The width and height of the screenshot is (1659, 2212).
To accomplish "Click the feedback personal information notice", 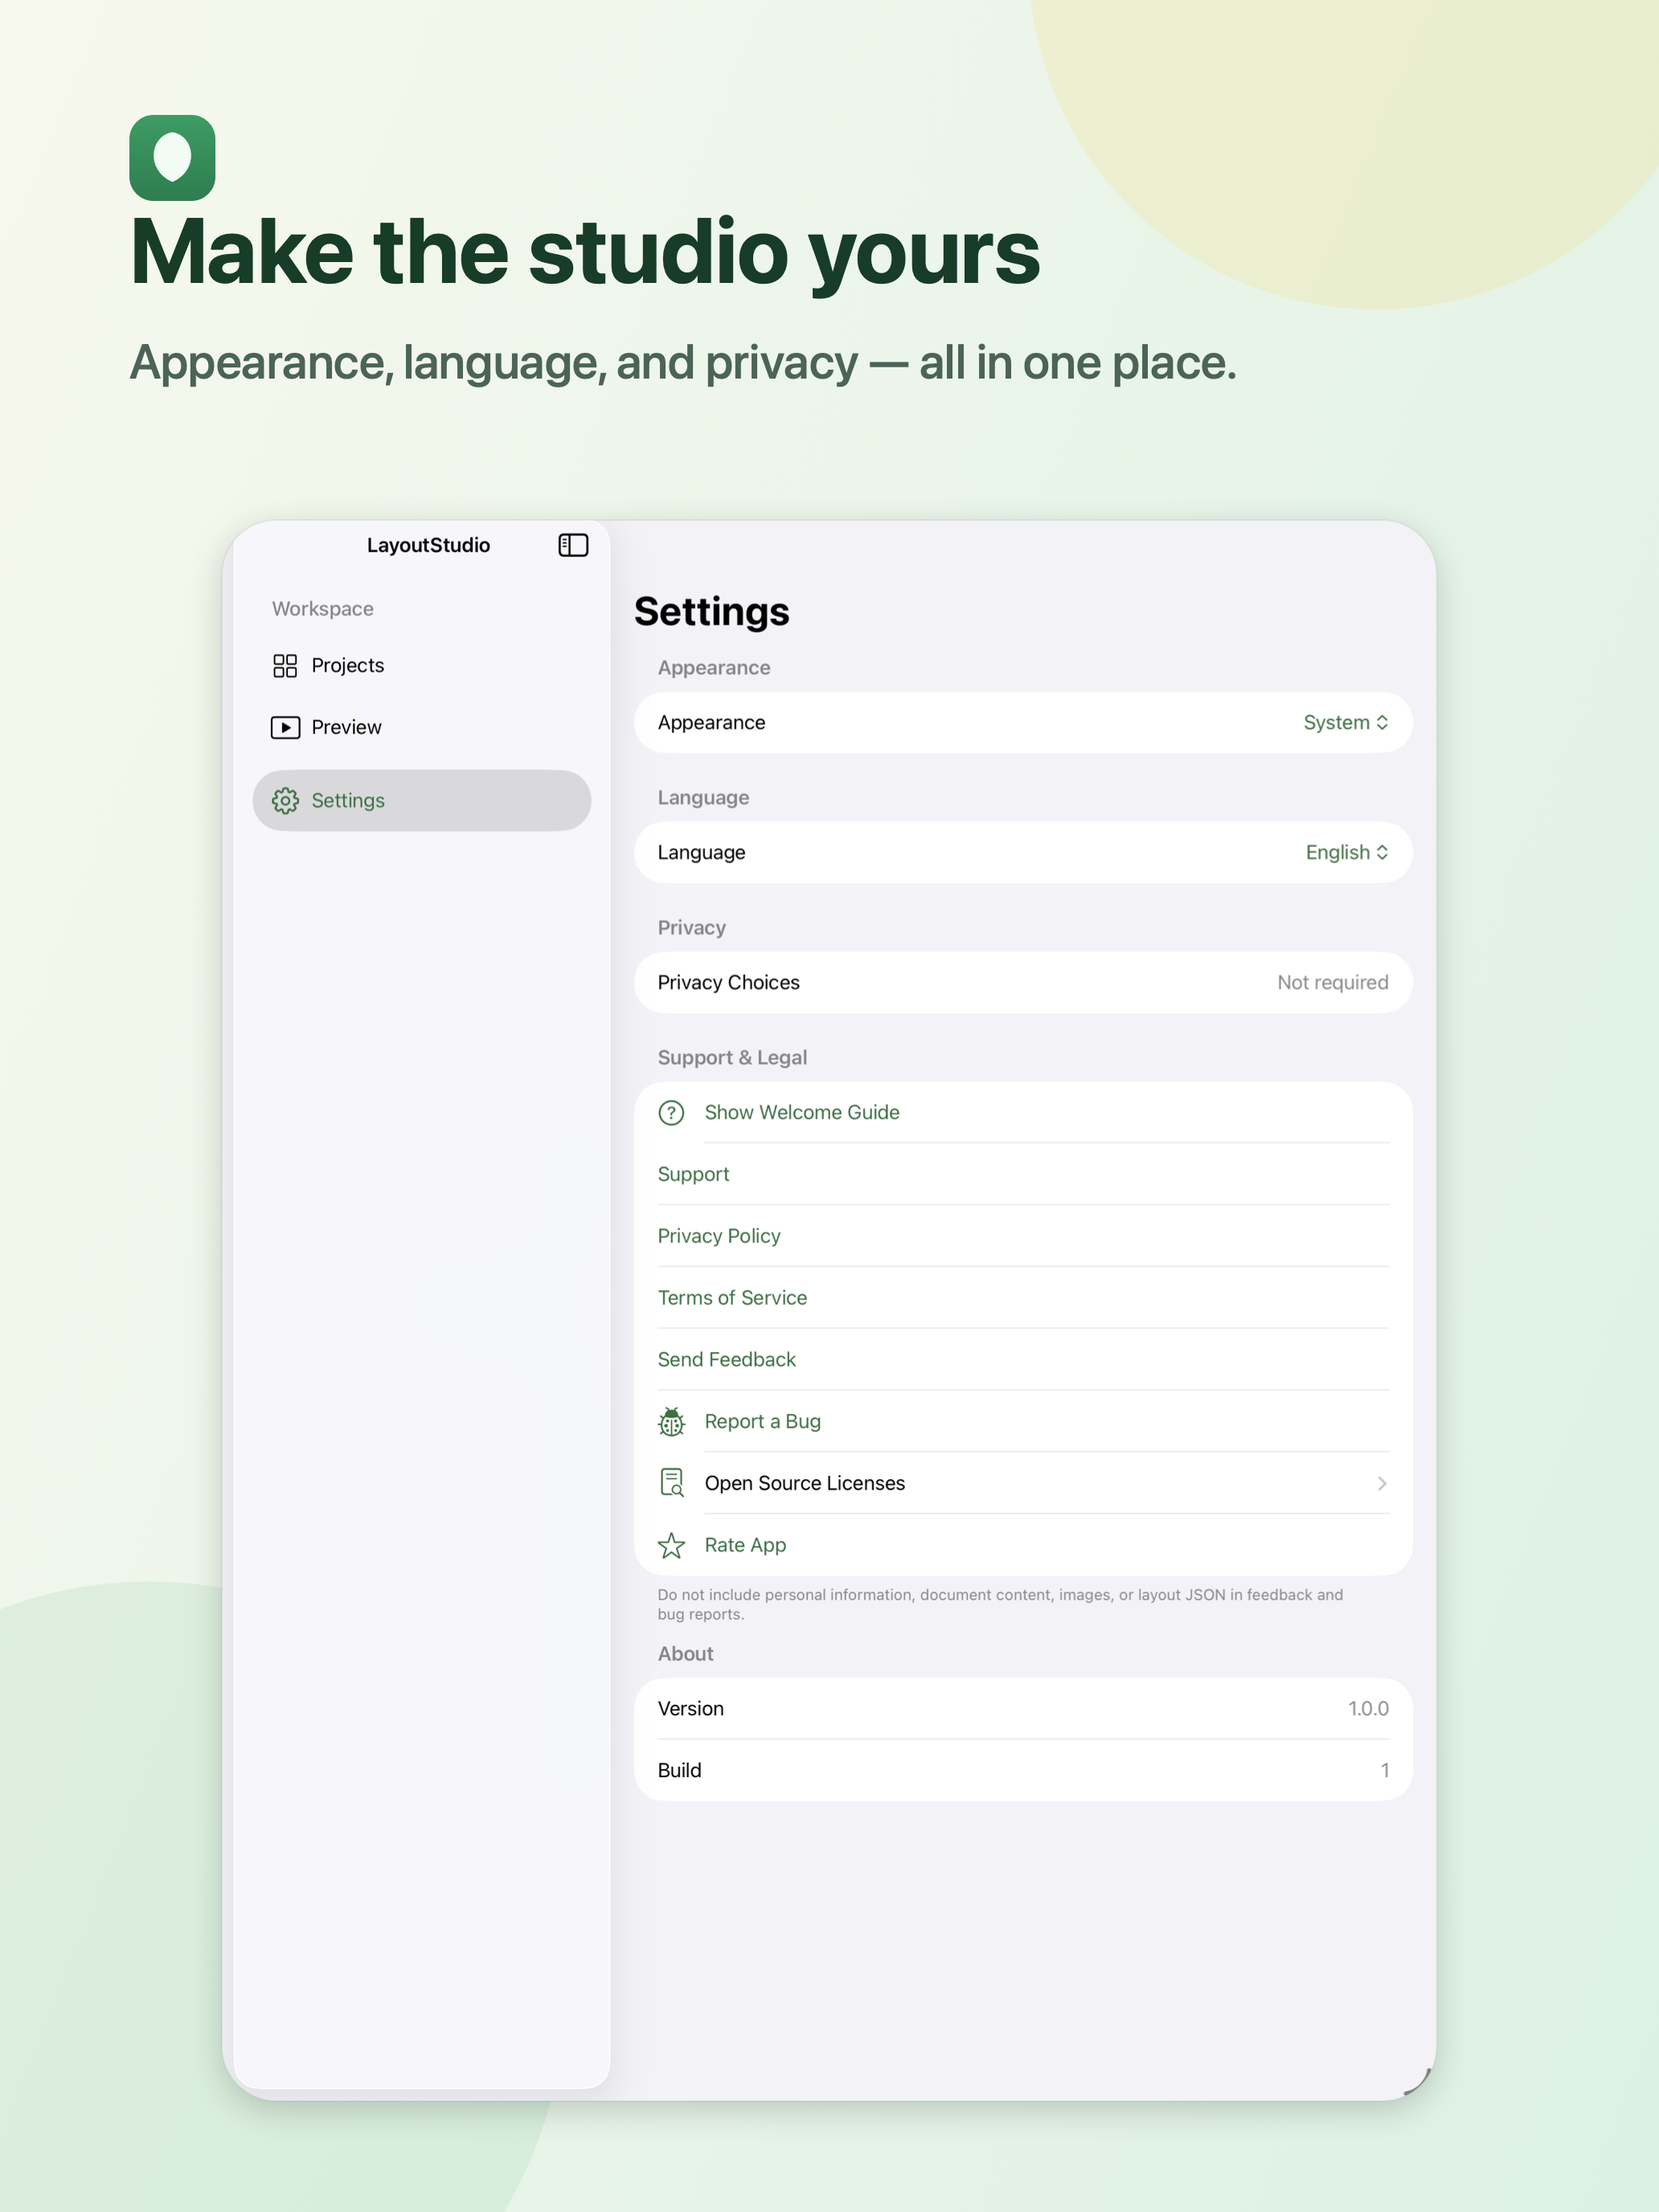I will [x=1000, y=1604].
